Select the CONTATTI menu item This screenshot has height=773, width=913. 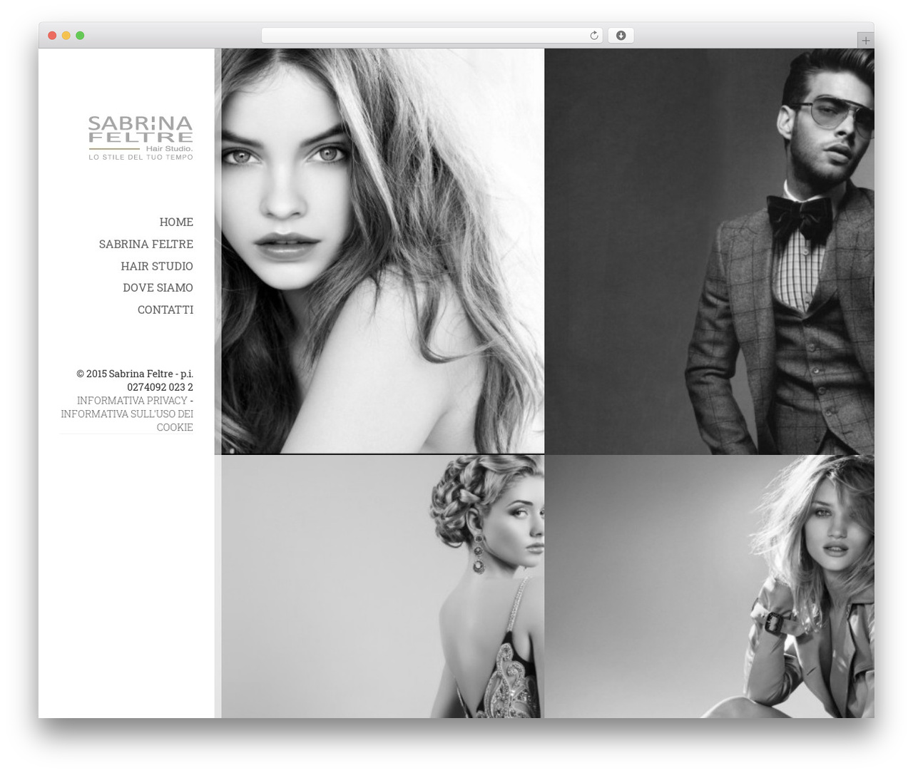click(165, 309)
